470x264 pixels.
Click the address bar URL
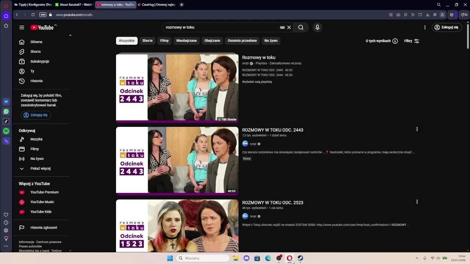[74, 15]
